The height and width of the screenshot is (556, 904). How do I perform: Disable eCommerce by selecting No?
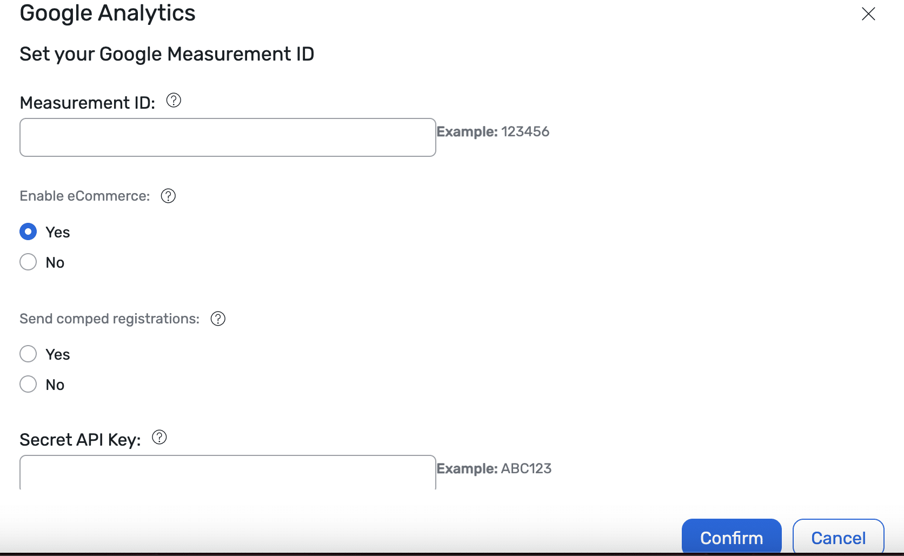pyautogui.click(x=28, y=262)
